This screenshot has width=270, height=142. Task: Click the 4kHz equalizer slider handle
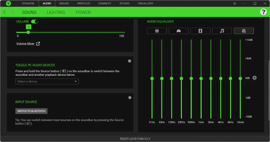pos(221,78)
